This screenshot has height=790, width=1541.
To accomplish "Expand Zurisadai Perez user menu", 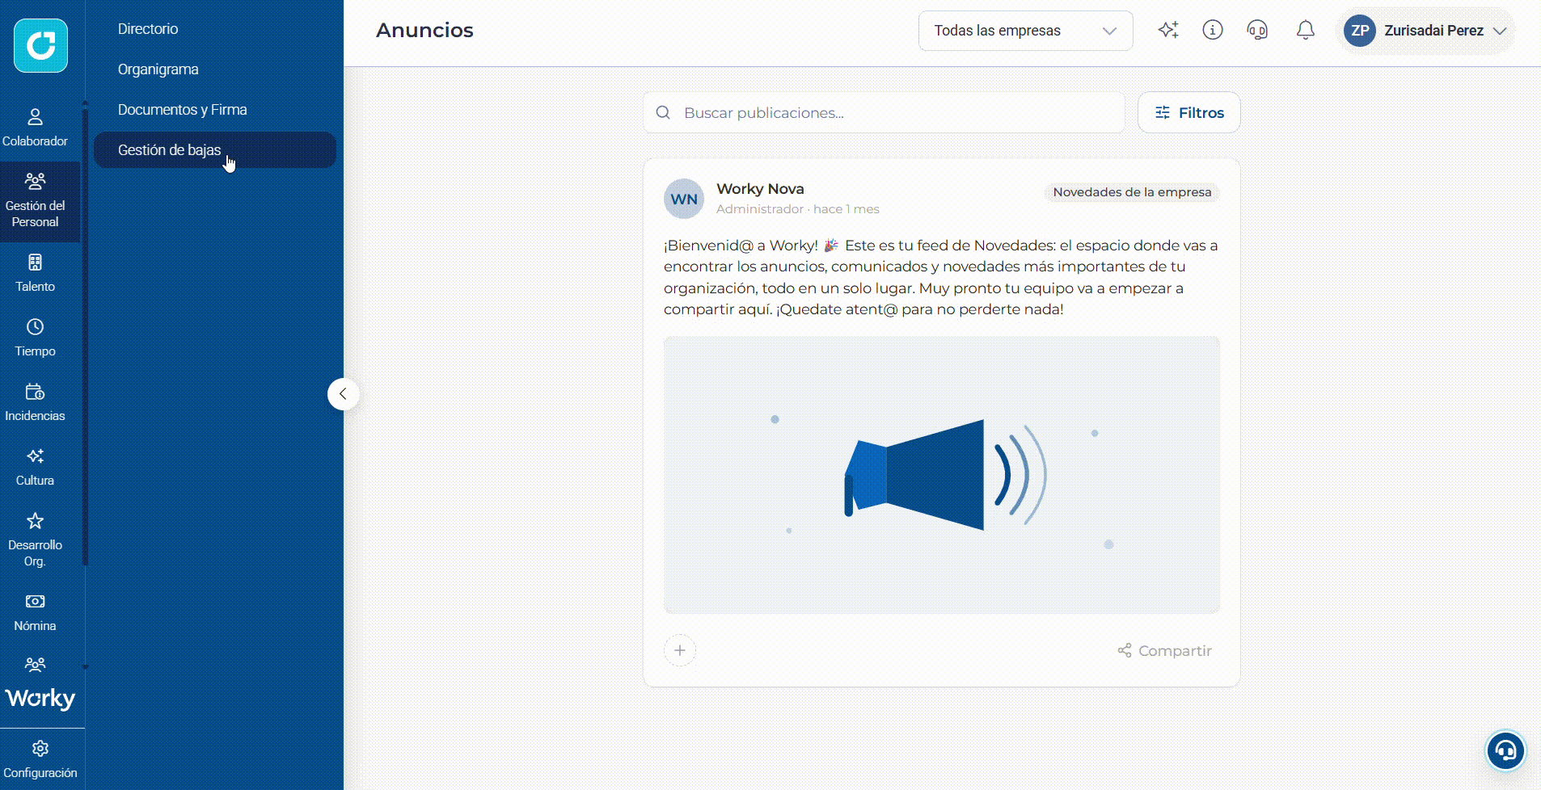I will point(1426,31).
